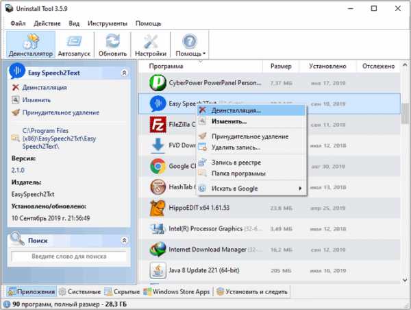The height and width of the screenshot is (310, 411).
Task: Click the Intel(R) Processor Graphics icon
Action: click(x=158, y=228)
